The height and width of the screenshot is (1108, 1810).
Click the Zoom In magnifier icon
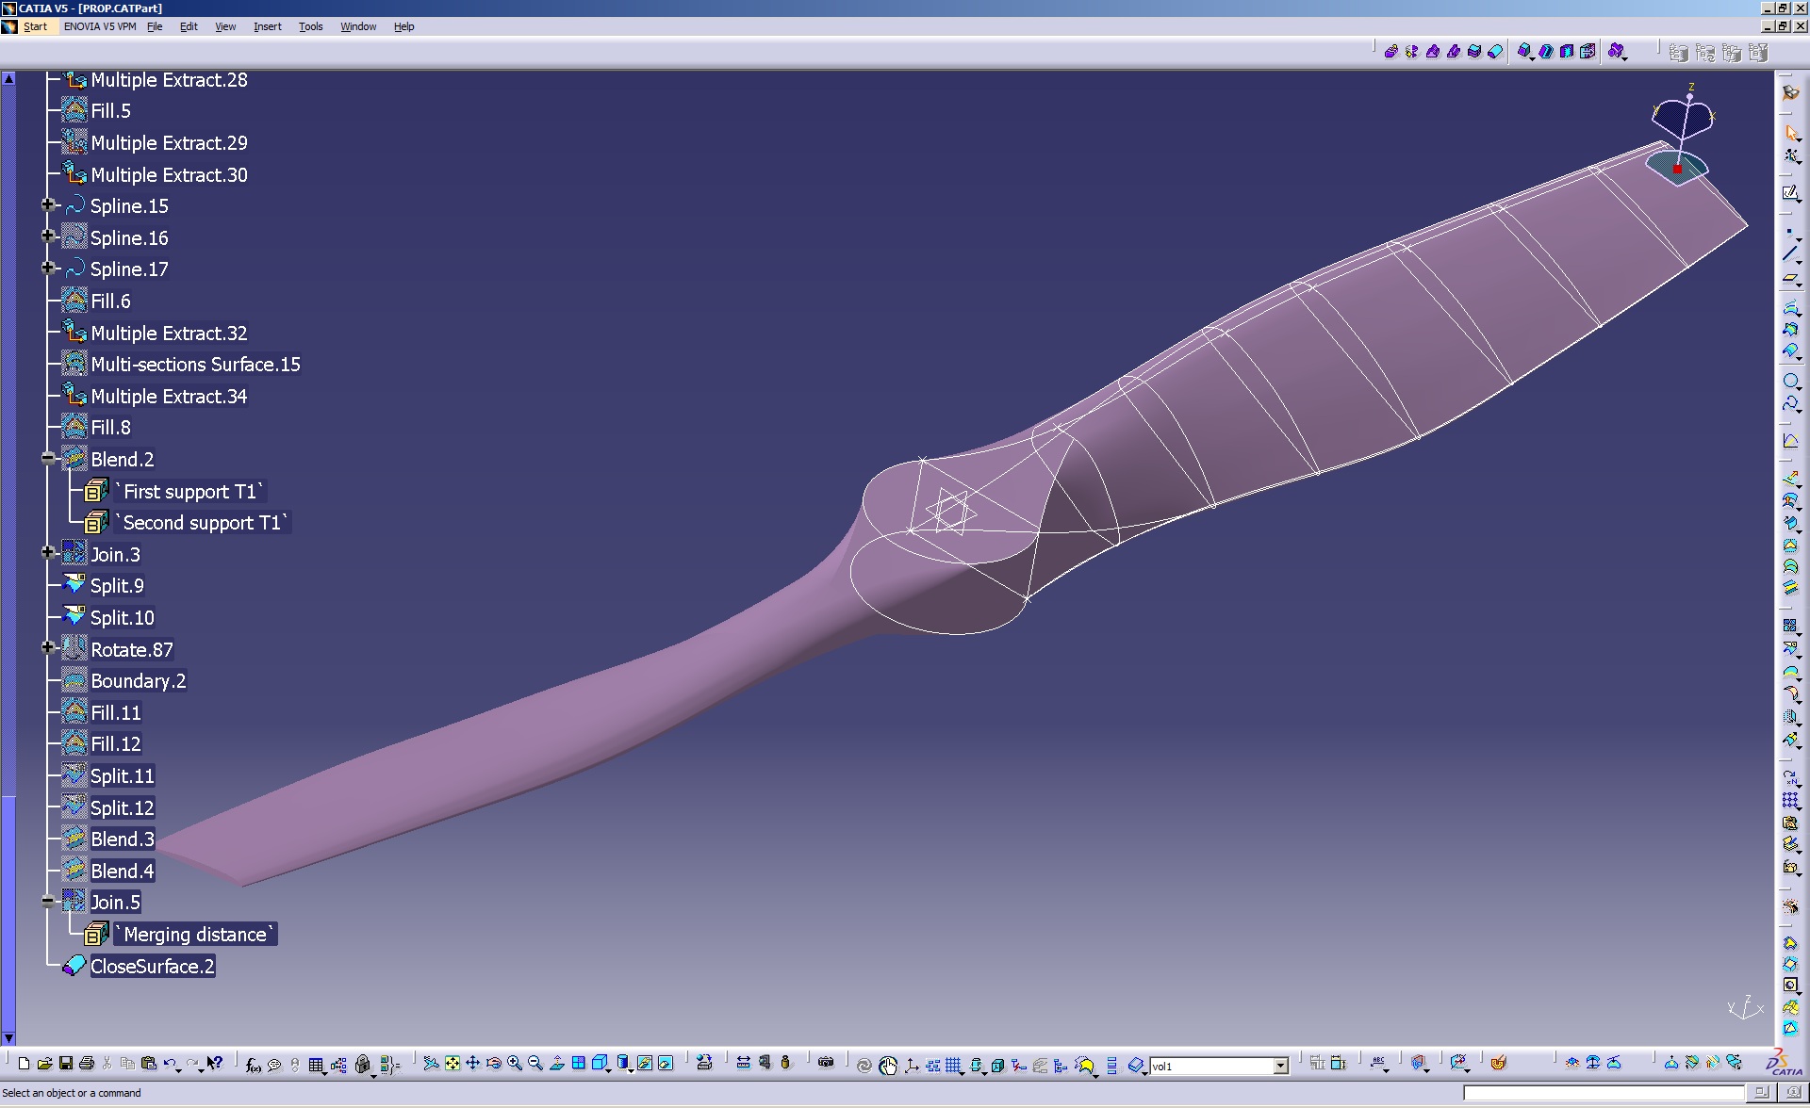pos(515,1064)
